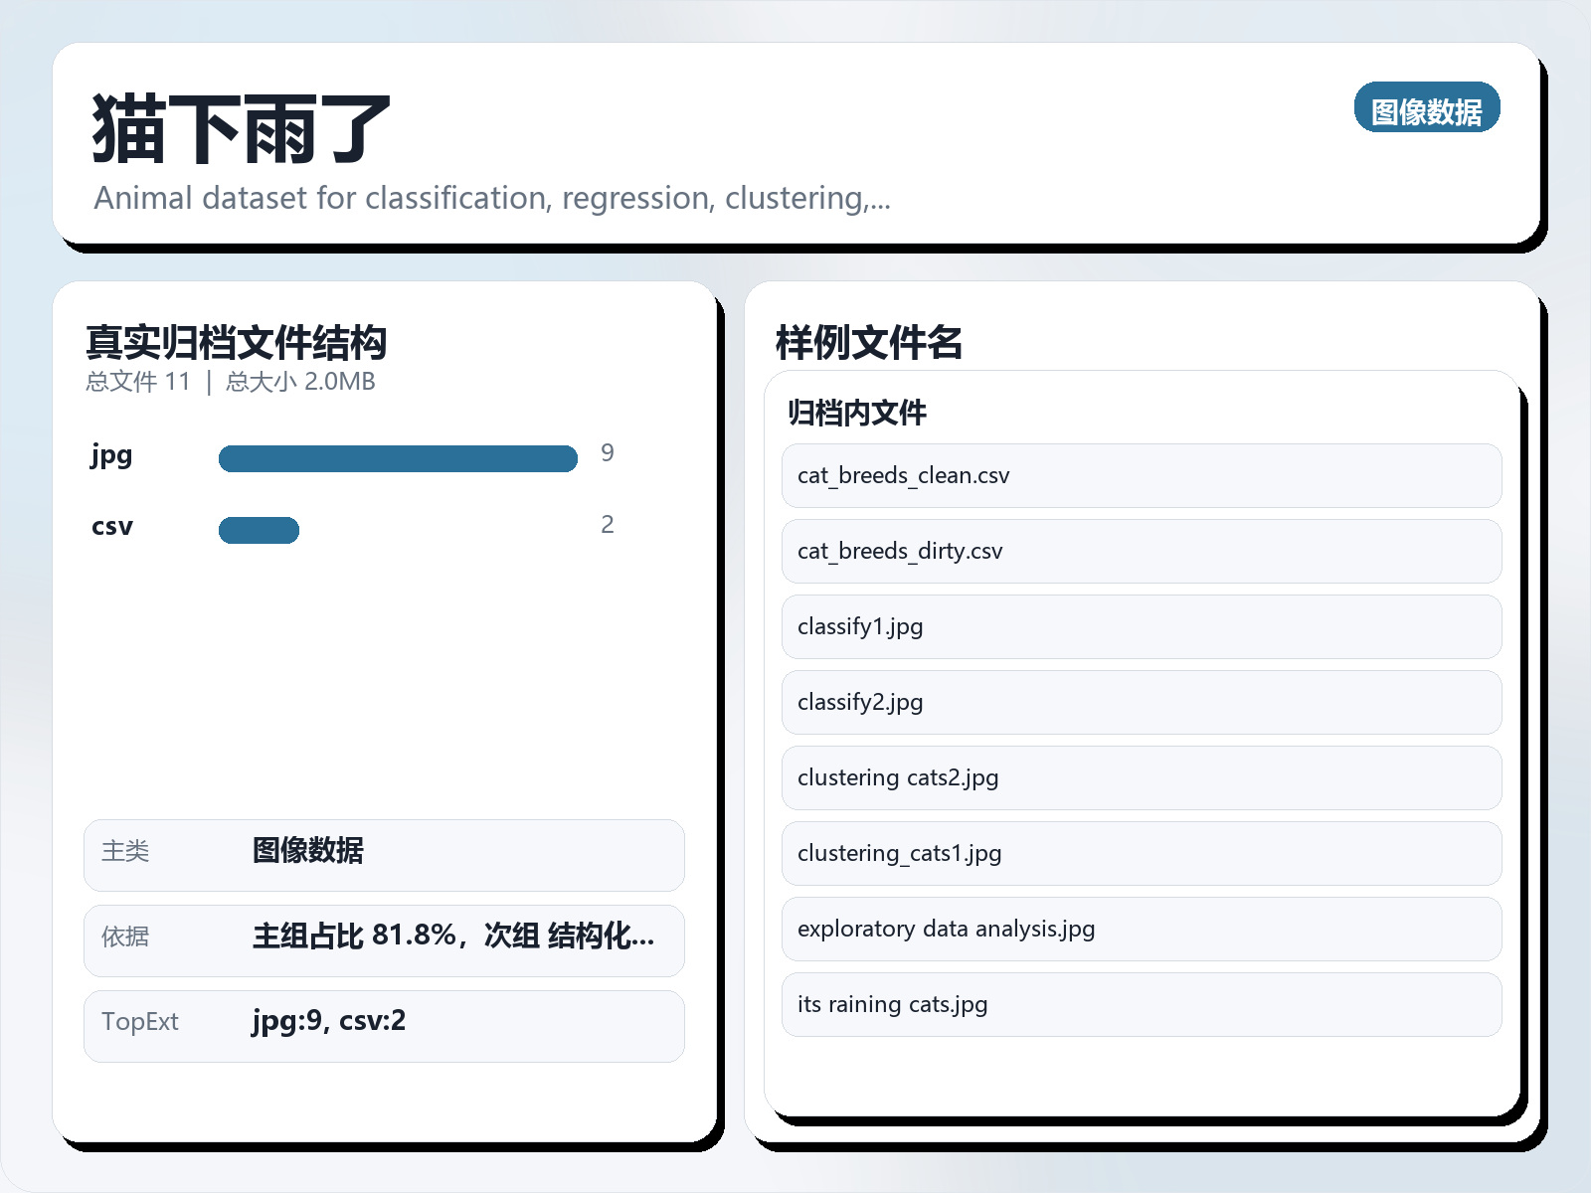Click the 归档内文件 section label

(x=856, y=413)
